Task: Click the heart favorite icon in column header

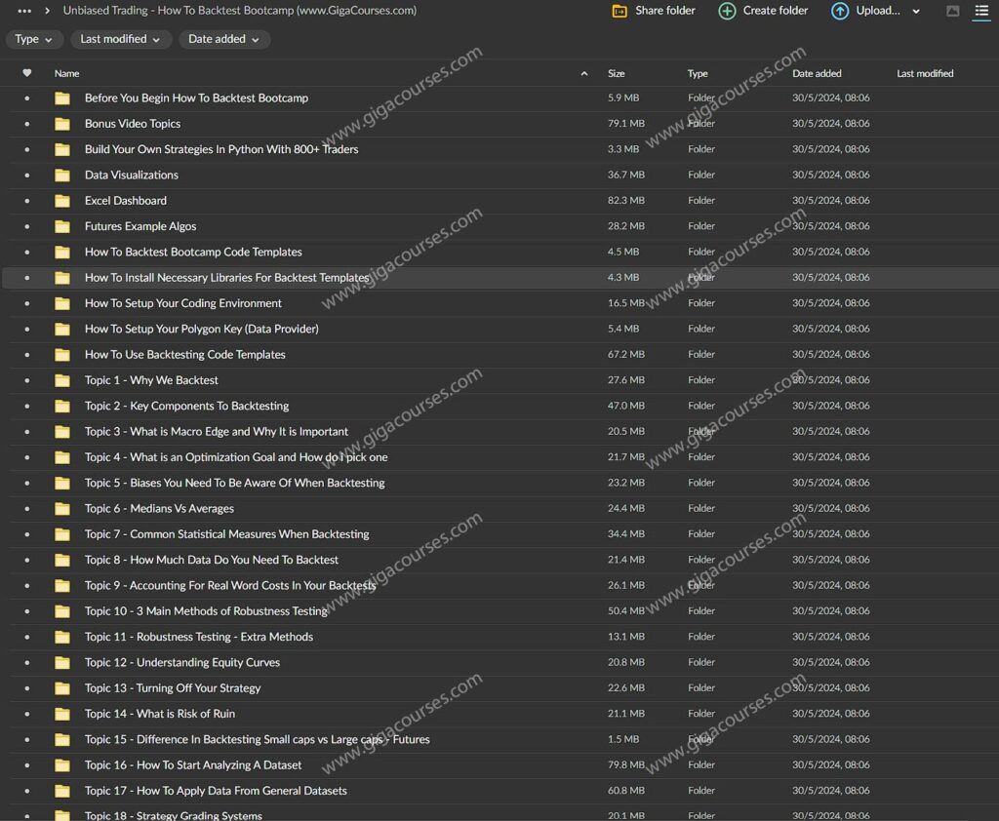Action: 26,72
